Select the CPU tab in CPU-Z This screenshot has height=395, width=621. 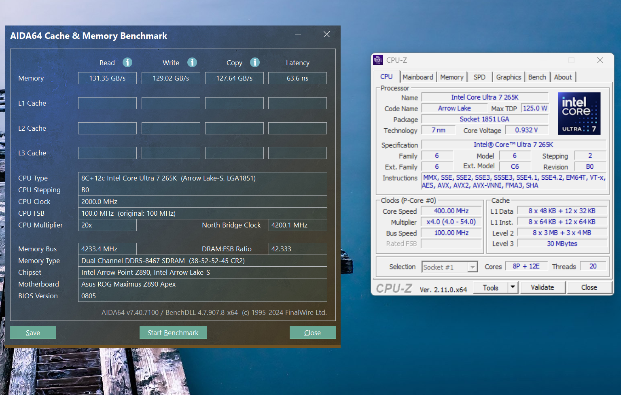coord(386,76)
